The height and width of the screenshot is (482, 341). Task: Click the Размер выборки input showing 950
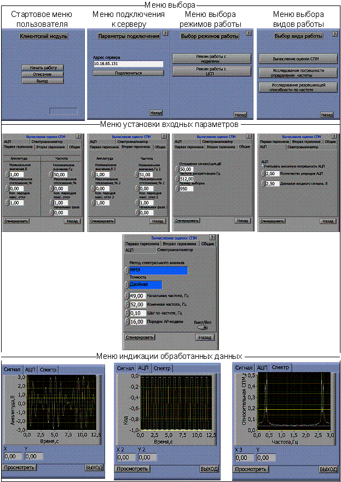187,188
